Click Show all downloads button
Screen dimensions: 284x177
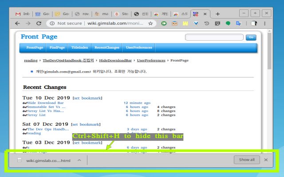coord(247,160)
